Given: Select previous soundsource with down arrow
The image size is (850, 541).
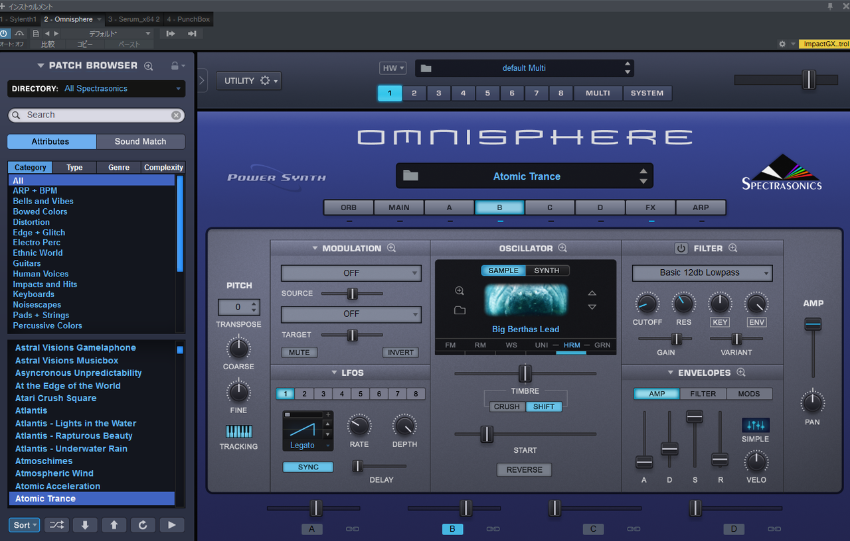Looking at the screenshot, I should click(x=592, y=307).
